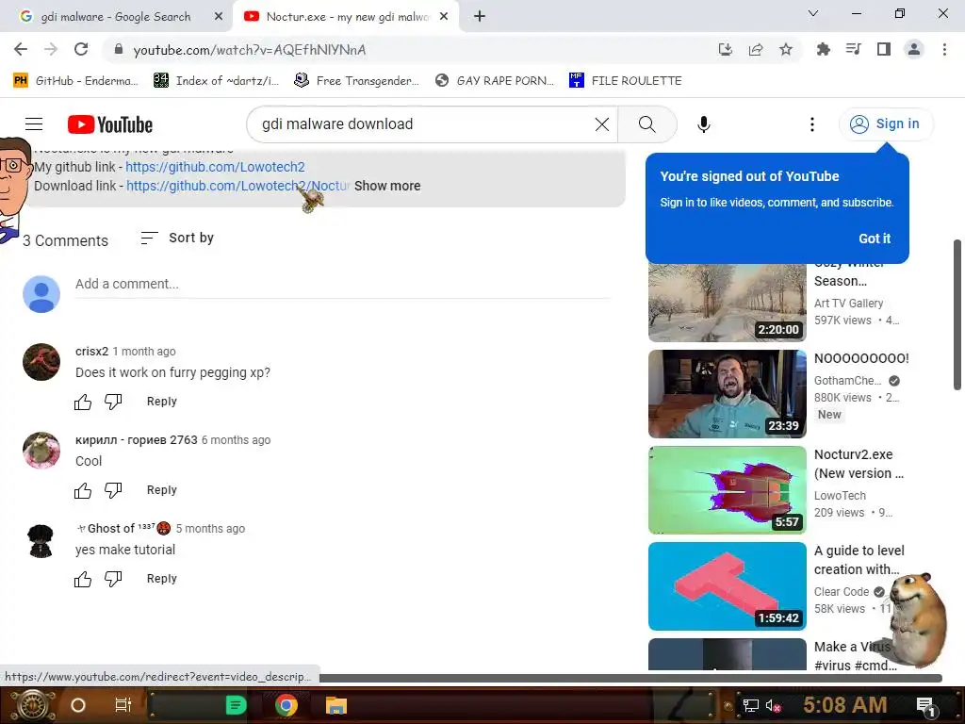Open the notification center icon
Screen dimensions: 965x724
point(926,705)
